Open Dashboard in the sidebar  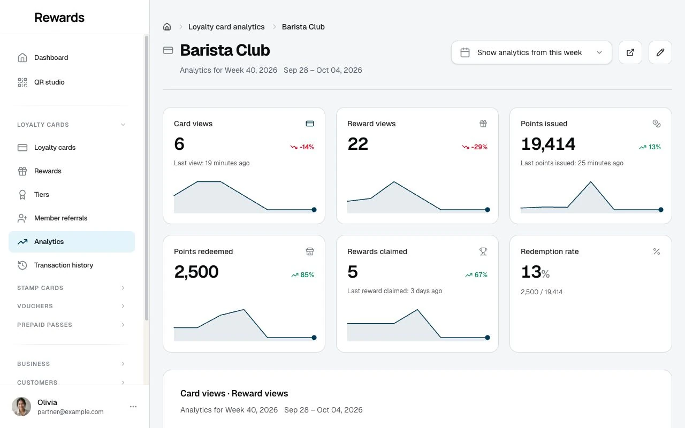[x=72, y=58]
